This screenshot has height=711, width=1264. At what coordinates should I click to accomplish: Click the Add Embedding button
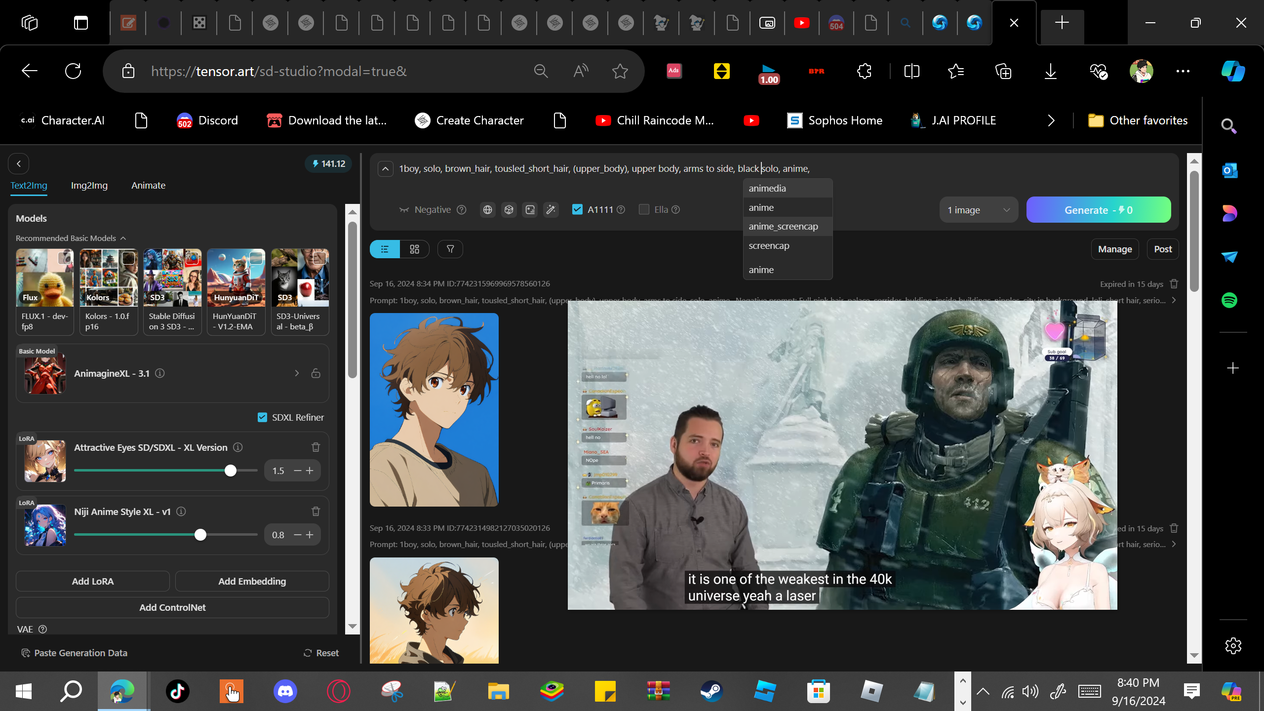click(252, 581)
